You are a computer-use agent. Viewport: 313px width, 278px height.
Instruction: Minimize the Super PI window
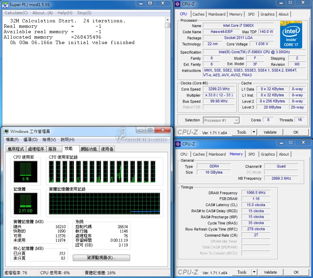tap(141, 3)
